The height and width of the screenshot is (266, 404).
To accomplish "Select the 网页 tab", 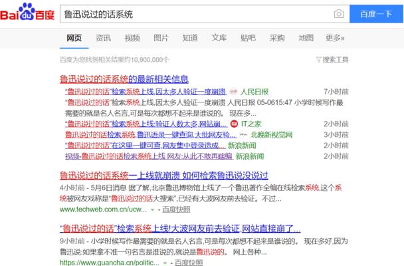I will pos(74,38).
